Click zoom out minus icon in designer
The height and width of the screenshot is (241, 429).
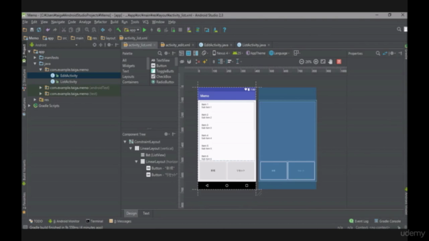tap(302, 62)
